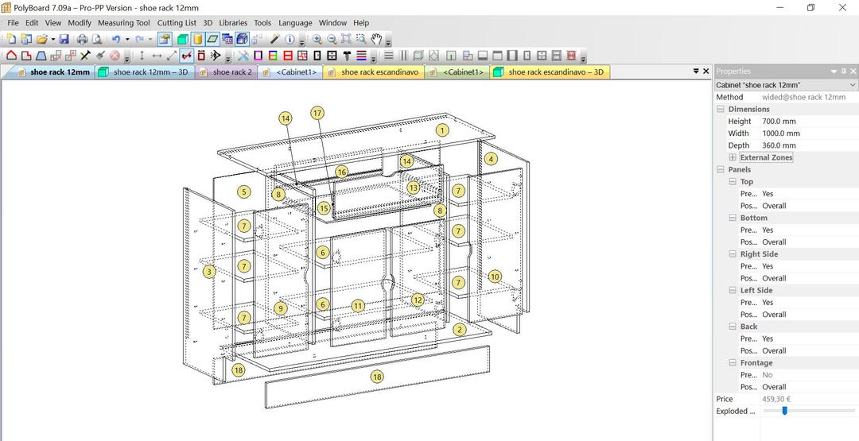Select part label 1 top panel

click(x=442, y=130)
